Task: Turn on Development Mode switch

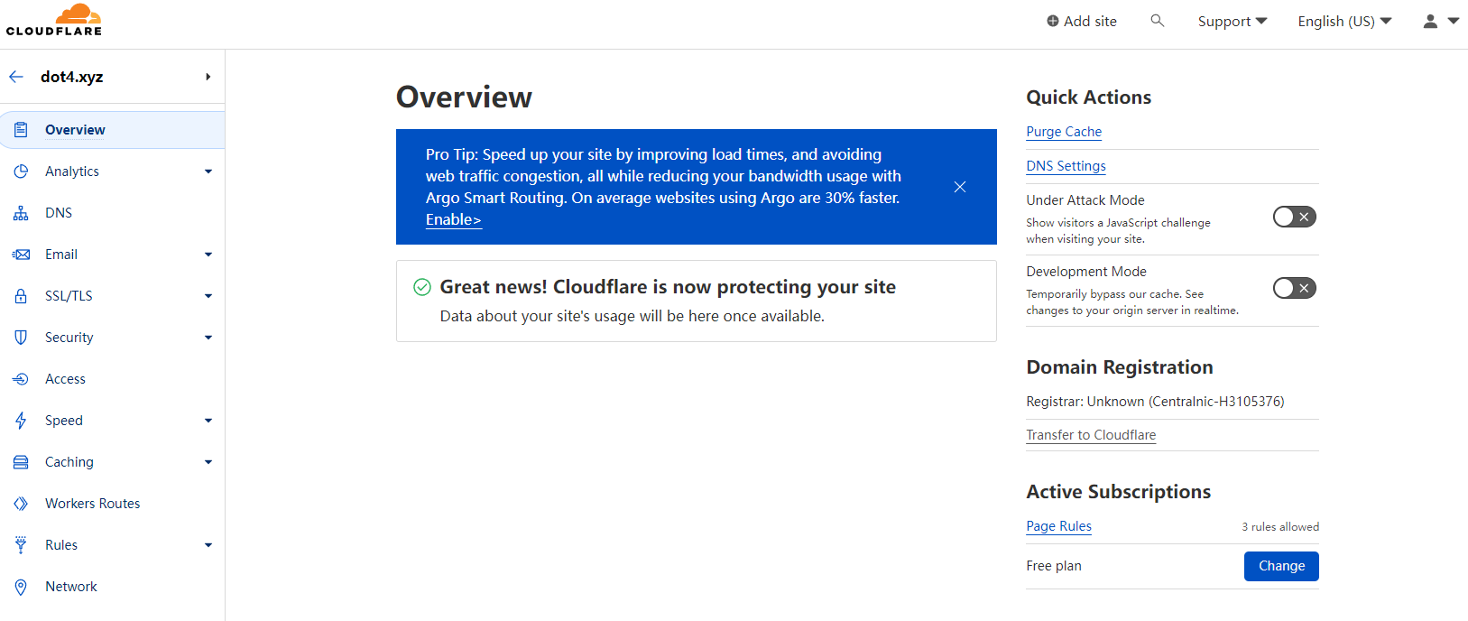Action: (1294, 288)
